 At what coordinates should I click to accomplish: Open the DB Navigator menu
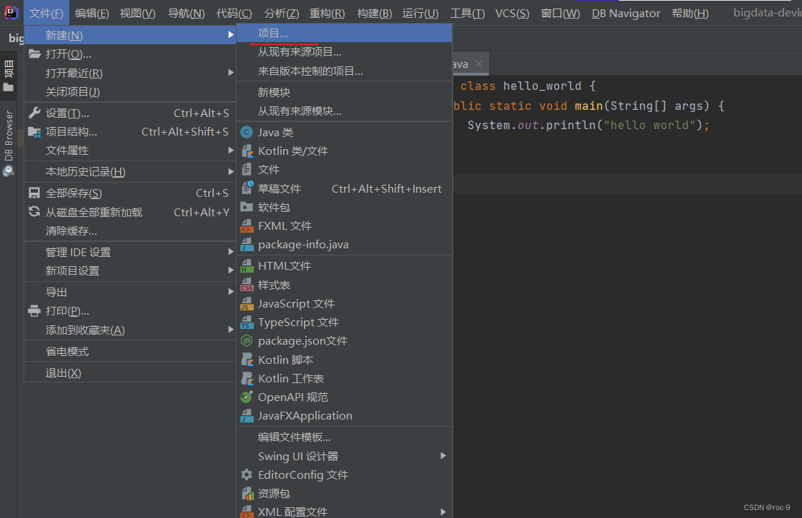[x=625, y=12]
